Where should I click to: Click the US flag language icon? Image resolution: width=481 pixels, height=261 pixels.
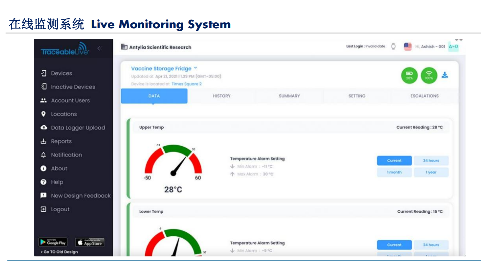(408, 47)
